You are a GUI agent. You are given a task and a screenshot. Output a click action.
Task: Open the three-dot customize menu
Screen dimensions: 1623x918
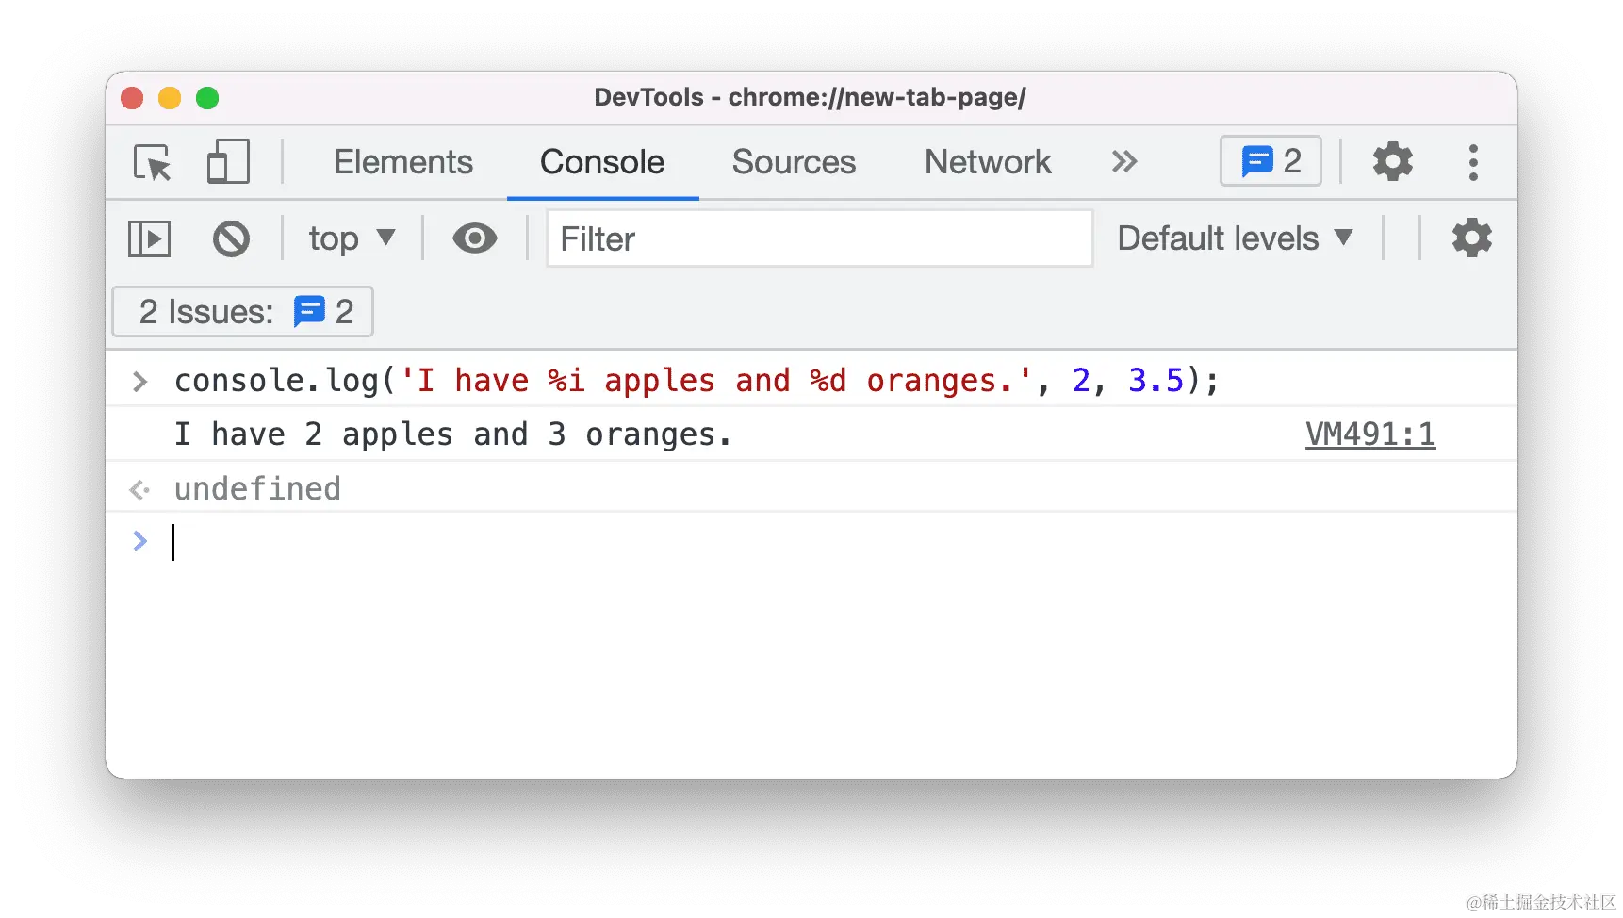pos(1473,162)
